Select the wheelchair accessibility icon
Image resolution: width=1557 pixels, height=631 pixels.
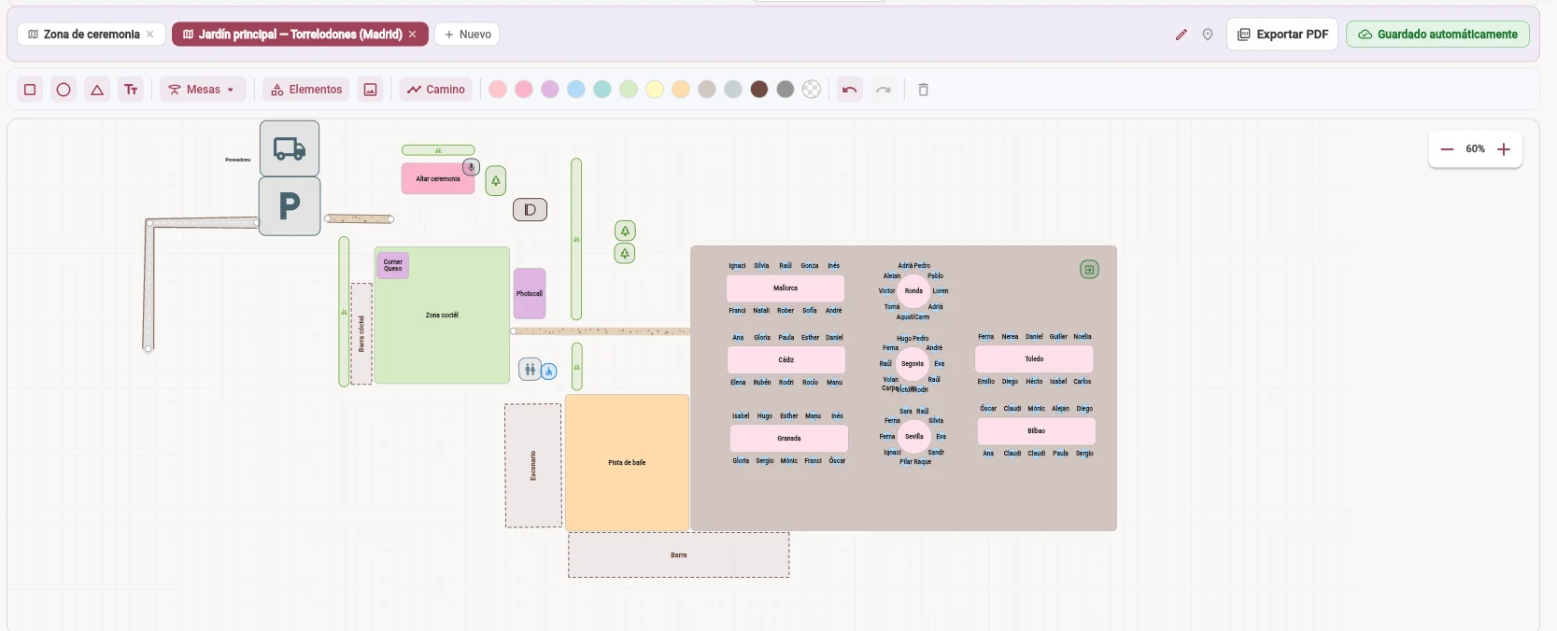pyautogui.click(x=549, y=372)
